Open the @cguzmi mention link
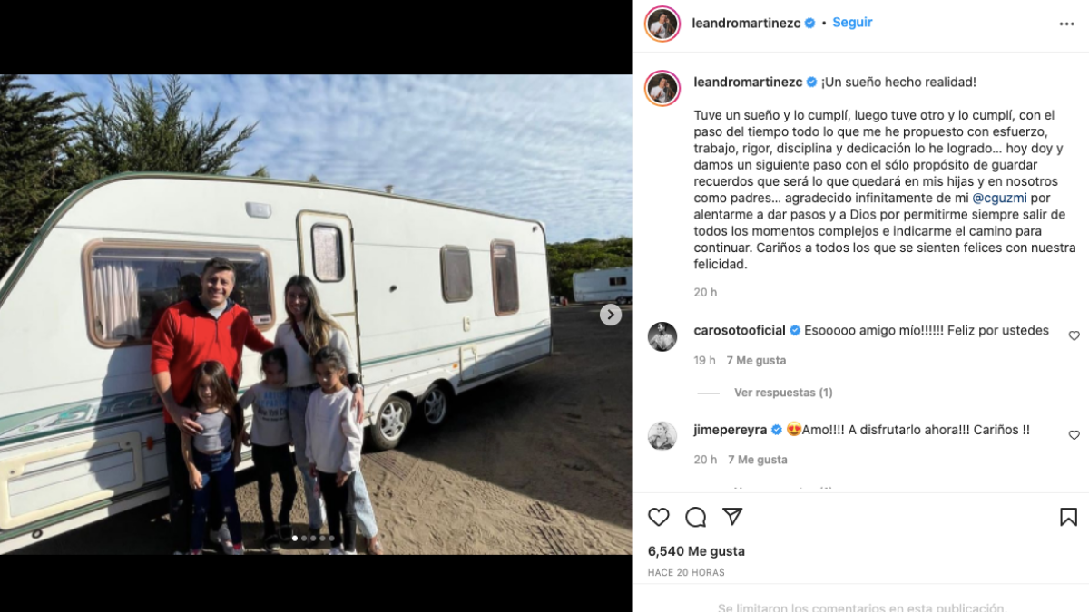1089x612 pixels. (999, 198)
